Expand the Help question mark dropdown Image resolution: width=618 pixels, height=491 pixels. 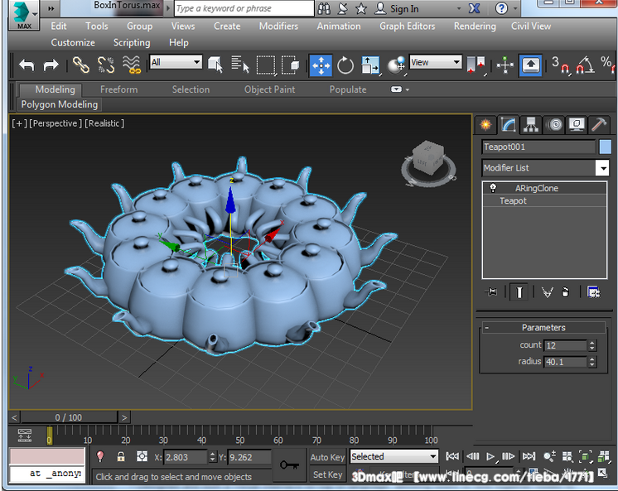[515, 8]
